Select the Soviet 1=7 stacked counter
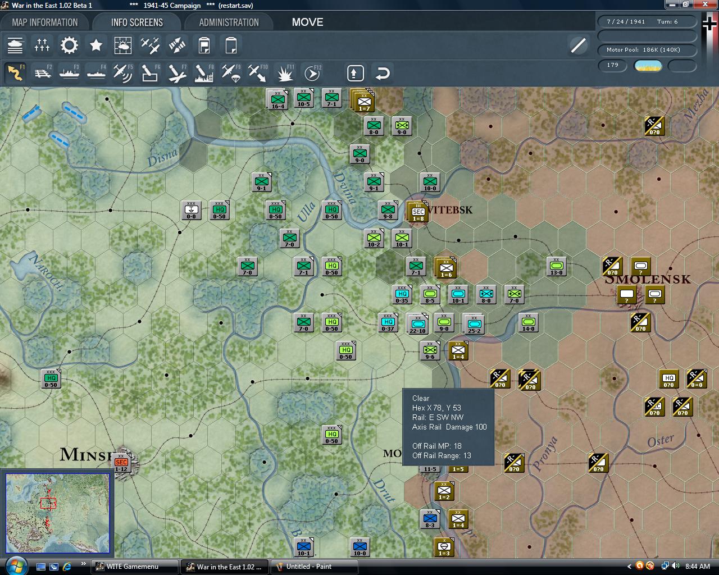This screenshot has height=575, width=719. click(x=363, y=101)
